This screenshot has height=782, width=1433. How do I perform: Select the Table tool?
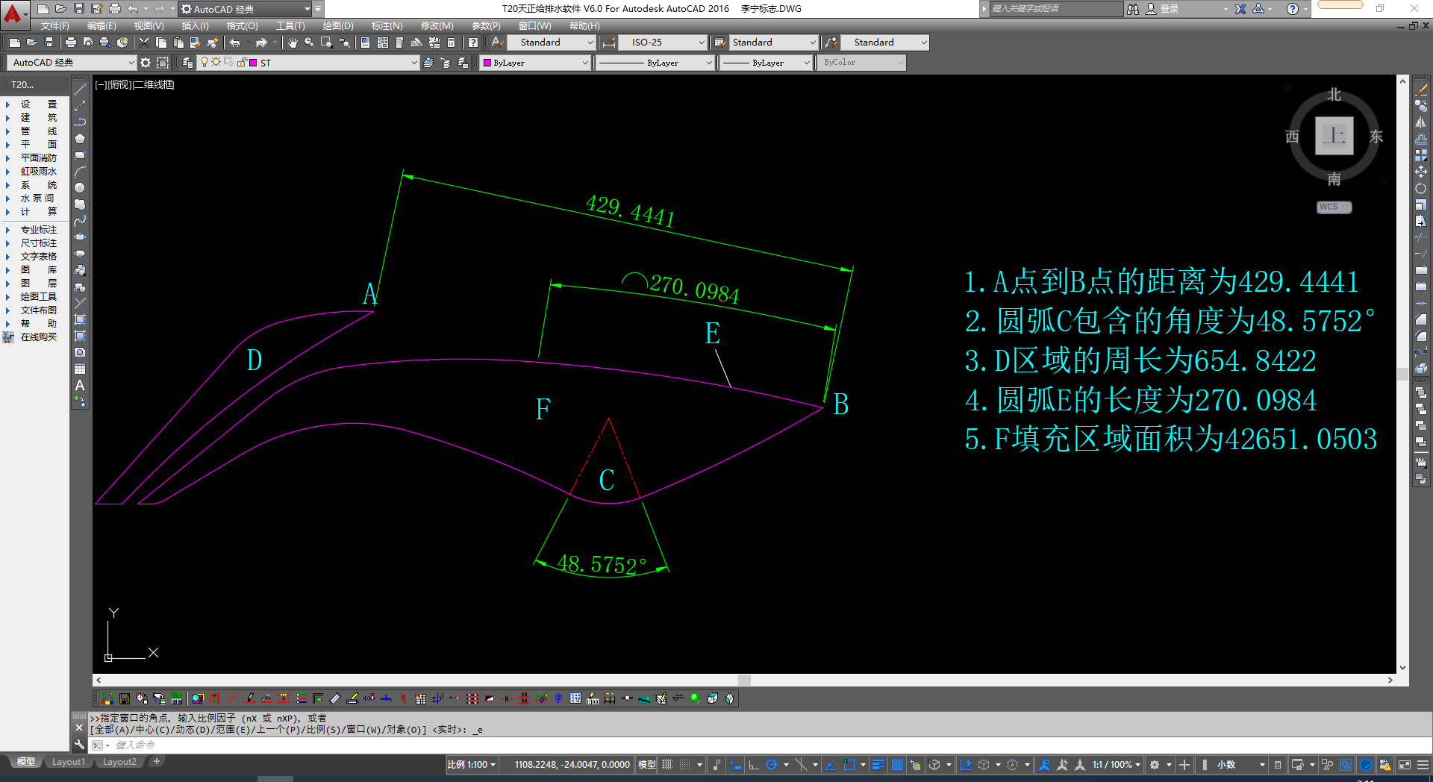[x=80, y=369]
